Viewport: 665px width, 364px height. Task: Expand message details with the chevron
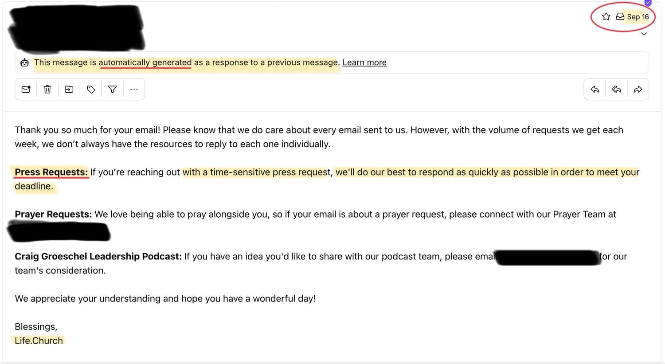pos(644,34)
